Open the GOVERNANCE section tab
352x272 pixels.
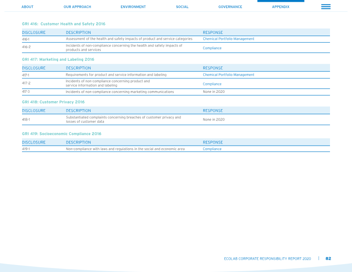(x=230, y=7)
